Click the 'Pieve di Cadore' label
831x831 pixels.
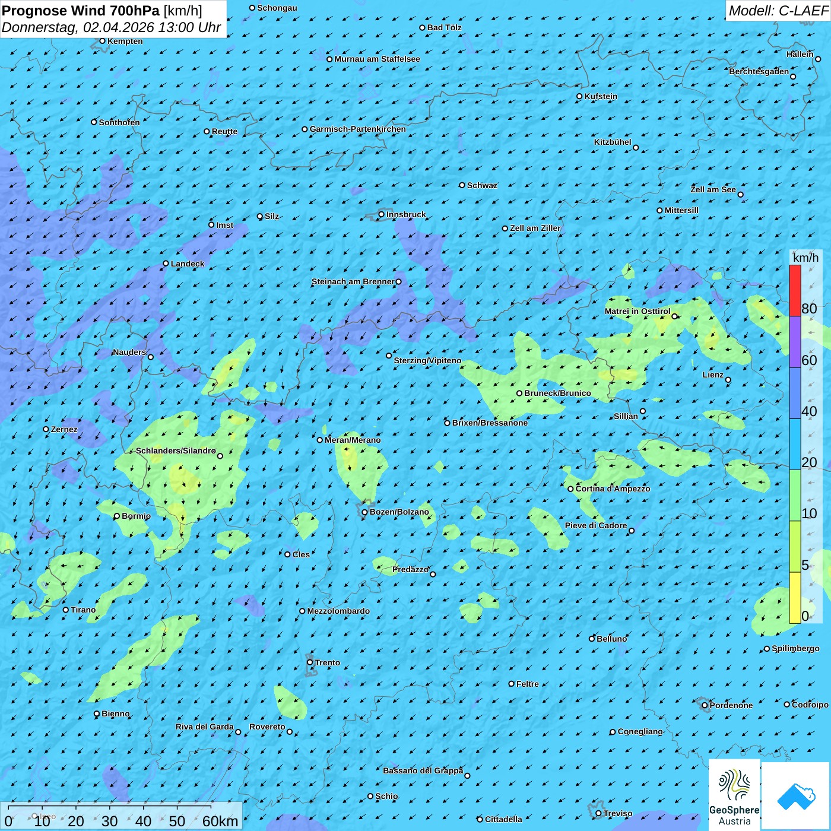596,525
